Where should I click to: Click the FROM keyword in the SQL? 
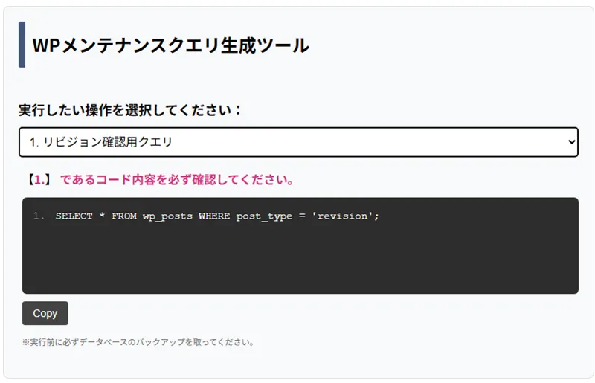pyautogui.click(x=124, y=216)
